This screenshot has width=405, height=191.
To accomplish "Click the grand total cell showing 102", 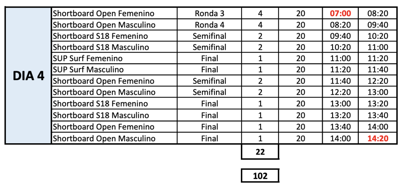I will [x=260, y=176].
